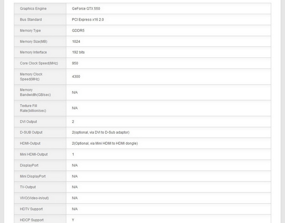
Task: Select the VIVO(Video-in/out) label
Action: pyautogui.click(x=34, y=198)
